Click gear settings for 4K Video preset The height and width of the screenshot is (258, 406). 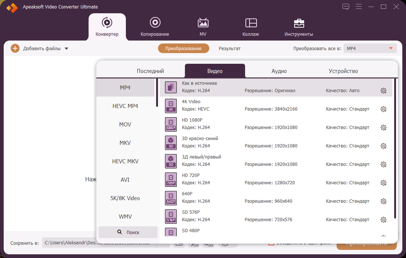coord(383,109)
